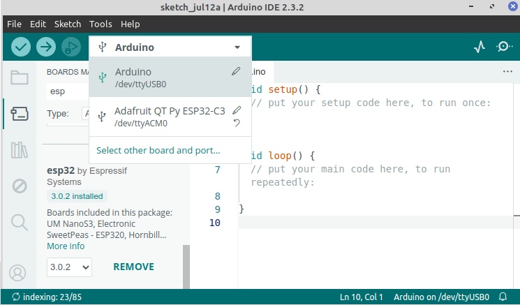Viewport: 520px width, 305px height.
Task: Click the Verify checkmark button
Action: pyautogui.click(x=21, y=47)
